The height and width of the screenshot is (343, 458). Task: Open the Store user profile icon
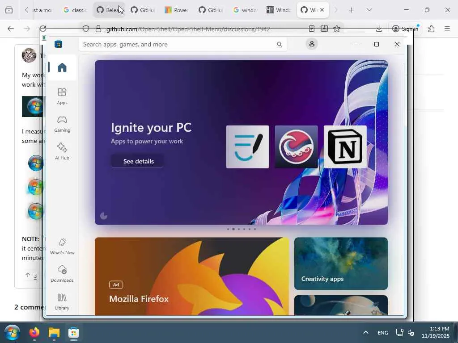pos(312,44)
